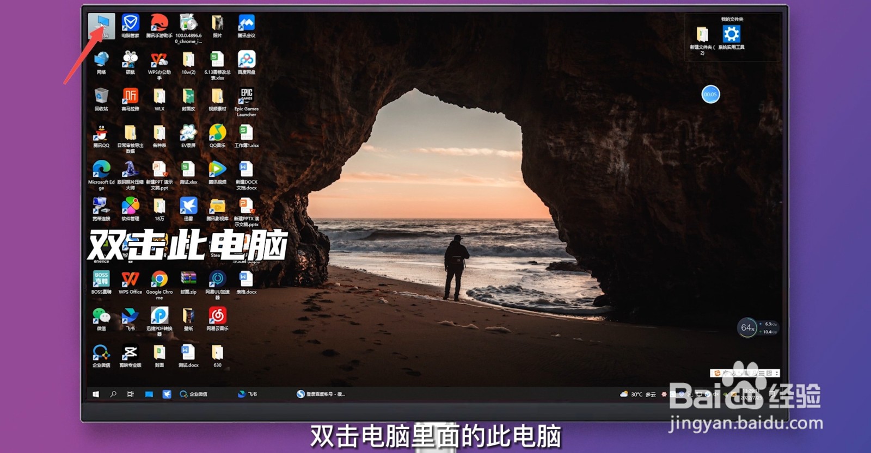
Task: Open the 网络 network icon
Action: [x=101, y=63]
